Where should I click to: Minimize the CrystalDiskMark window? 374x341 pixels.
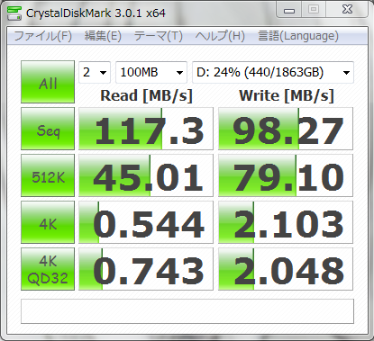pos(289,10)
